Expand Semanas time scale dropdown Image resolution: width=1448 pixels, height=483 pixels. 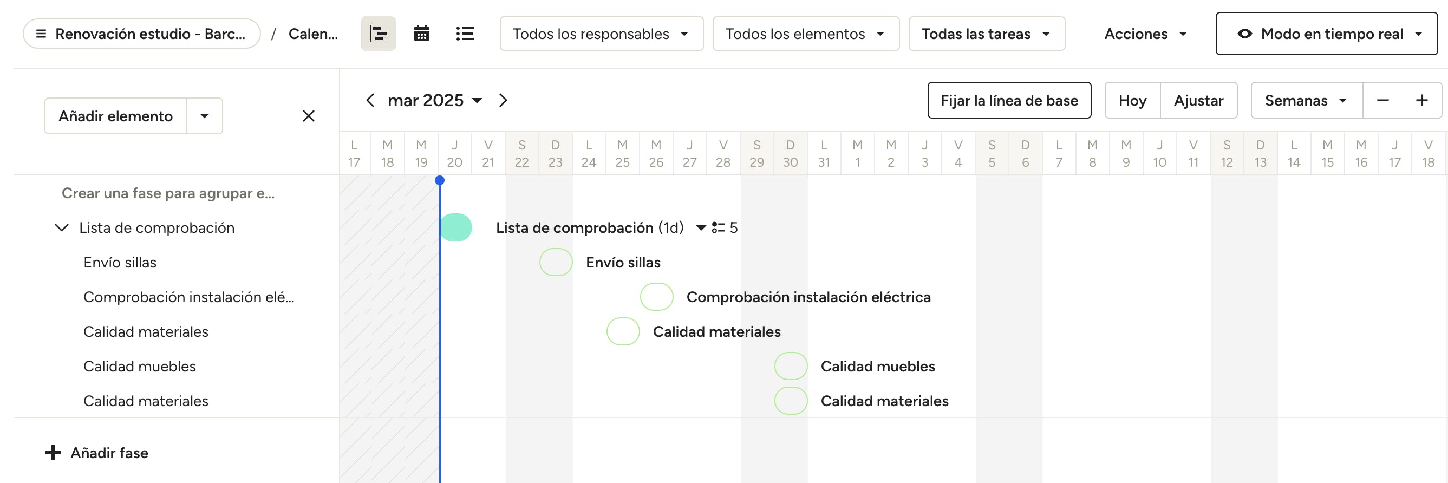[1306, 101]
